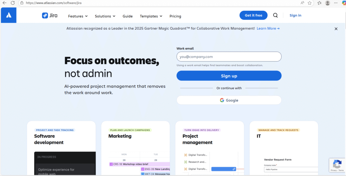
Task: Click the MANAGE AND TRACK REQUESTS tag
Action: coord(278,130)
